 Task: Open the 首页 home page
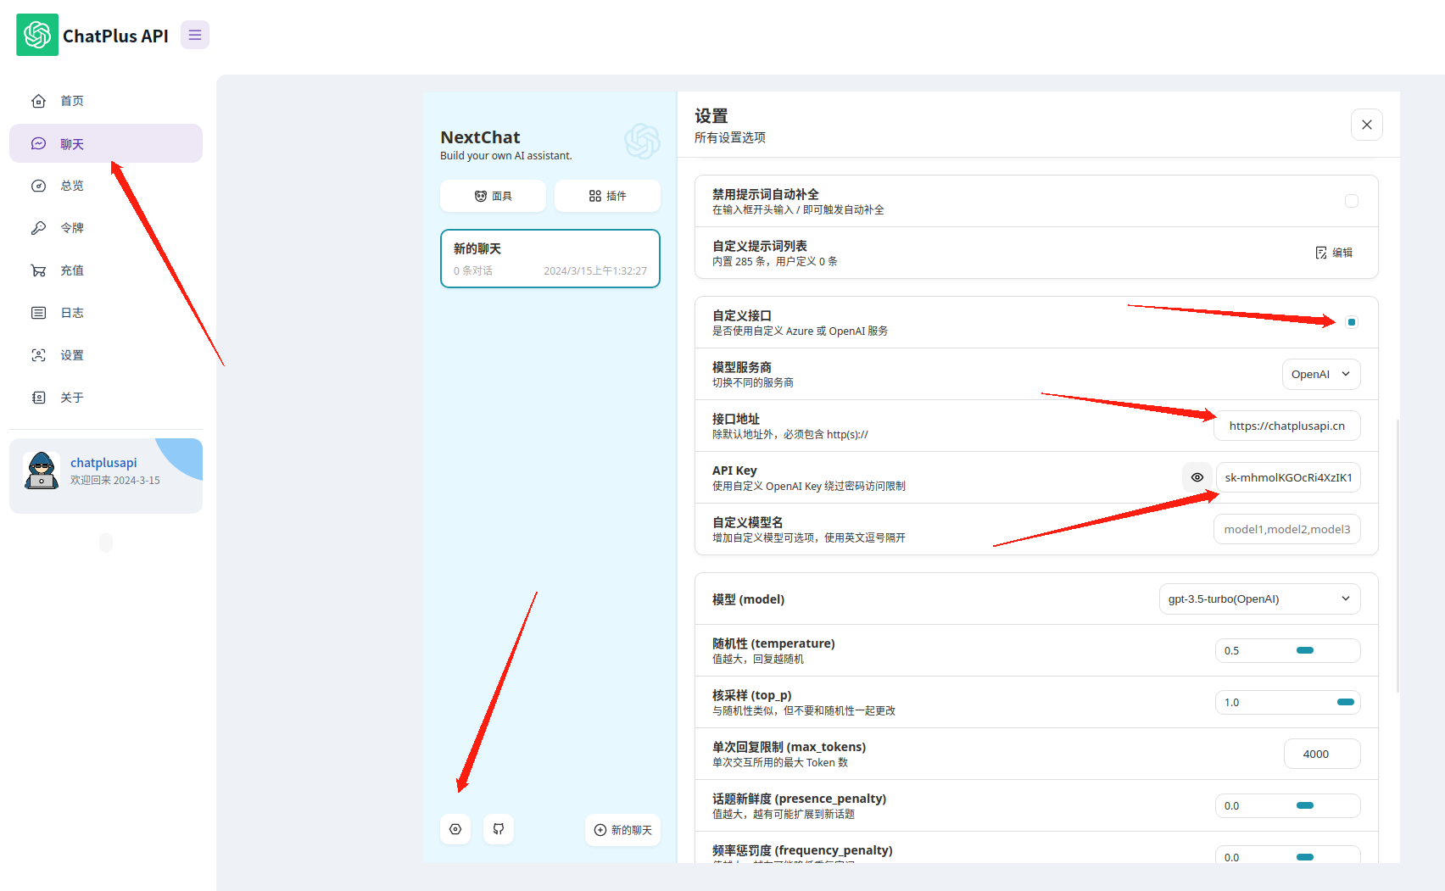[106, 101]
